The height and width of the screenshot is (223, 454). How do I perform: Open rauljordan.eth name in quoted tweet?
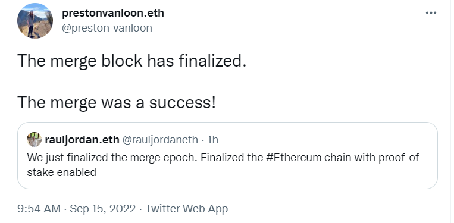click(82, 140)
